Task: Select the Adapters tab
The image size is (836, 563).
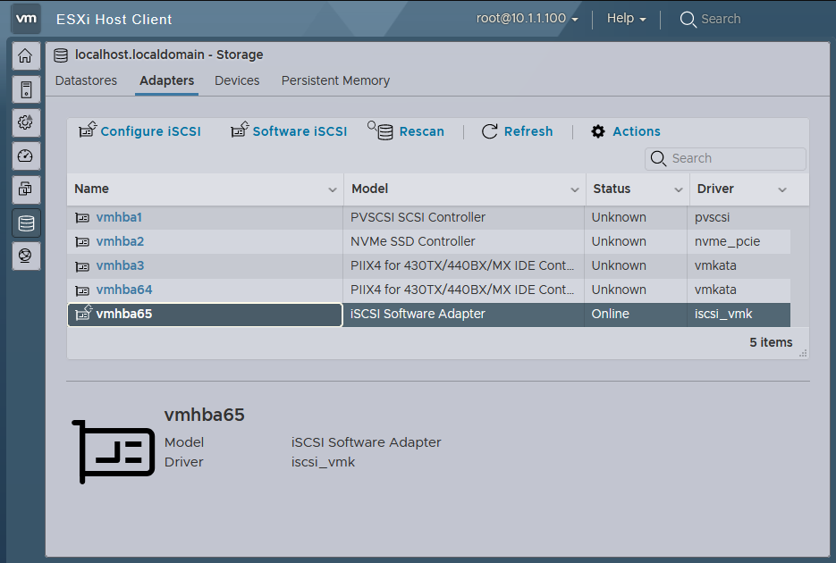Action: click(167, 80)
